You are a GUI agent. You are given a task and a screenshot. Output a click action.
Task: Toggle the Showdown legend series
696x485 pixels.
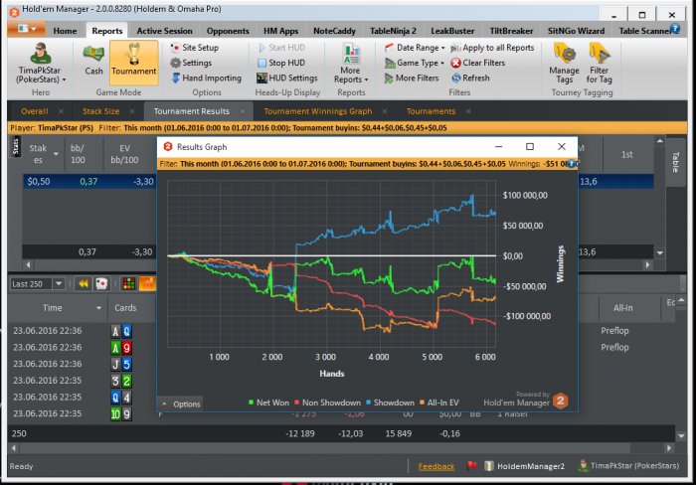click(x=390, y=403)
